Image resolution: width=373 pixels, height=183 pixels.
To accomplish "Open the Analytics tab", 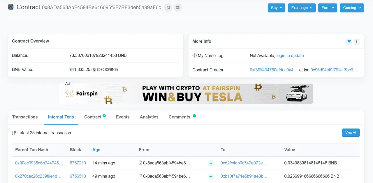I will pyautogui.click(x=149, y=117).
